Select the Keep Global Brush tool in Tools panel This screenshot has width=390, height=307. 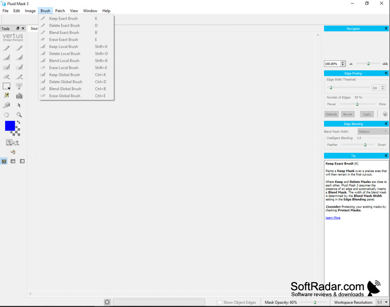(x=6, y=67)
